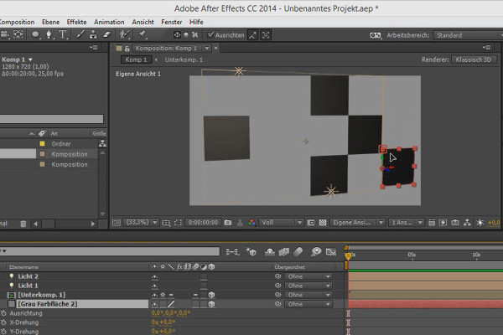This screenshot has width=503, height=335.
Task: Click the brainstorm timeline icon
Action: (316, 251)
